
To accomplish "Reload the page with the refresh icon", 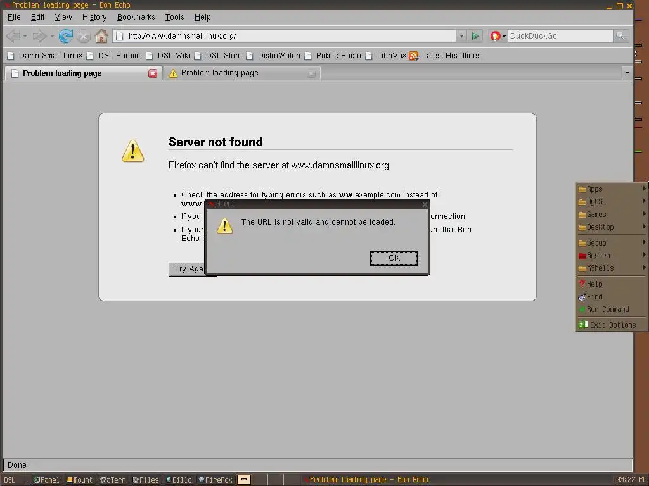I will 65,36.
